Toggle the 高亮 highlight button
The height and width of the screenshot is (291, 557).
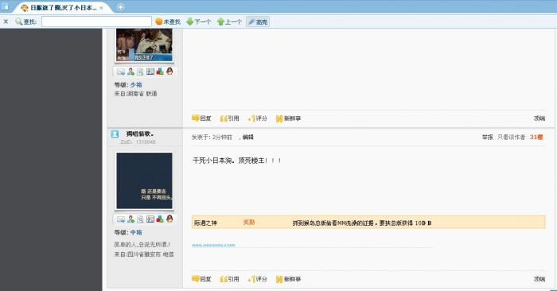258,21
